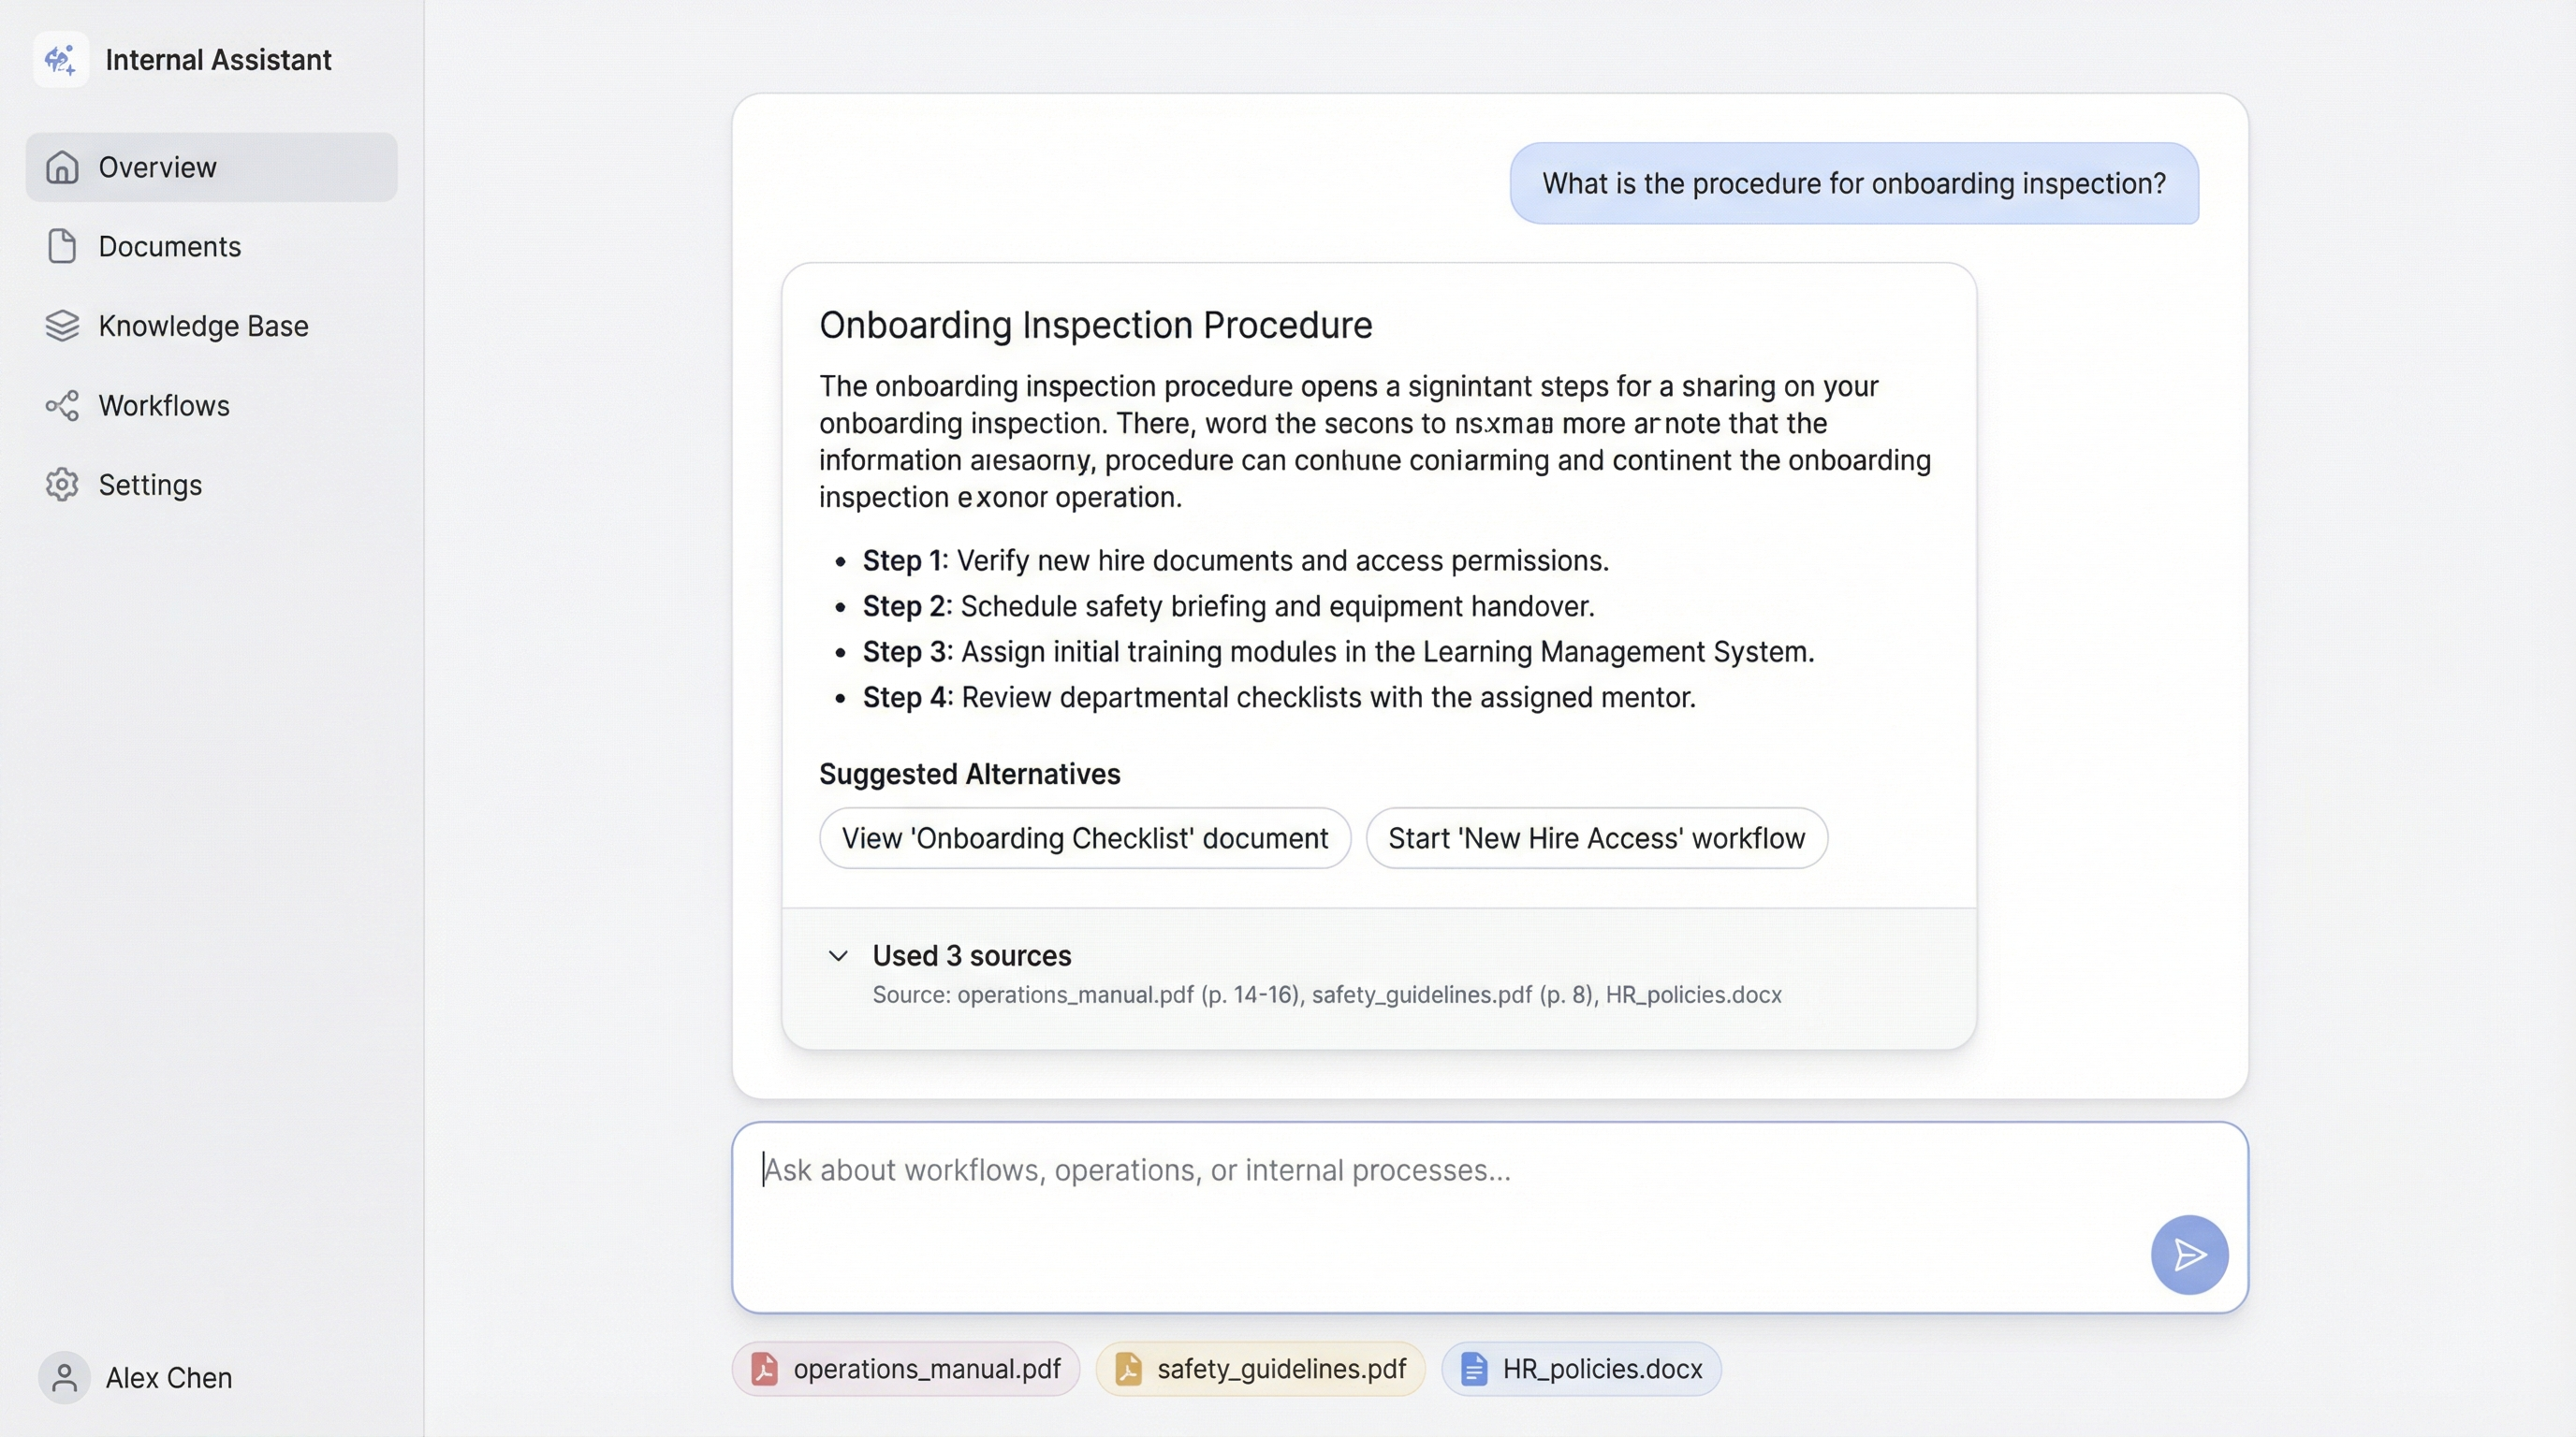Click the user's onboarding inspection question bubble
This screenshot has width=2576, height=1437.
coord(1853,184)
